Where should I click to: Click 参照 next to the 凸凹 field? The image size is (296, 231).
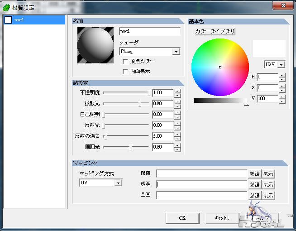click(254, 195)
